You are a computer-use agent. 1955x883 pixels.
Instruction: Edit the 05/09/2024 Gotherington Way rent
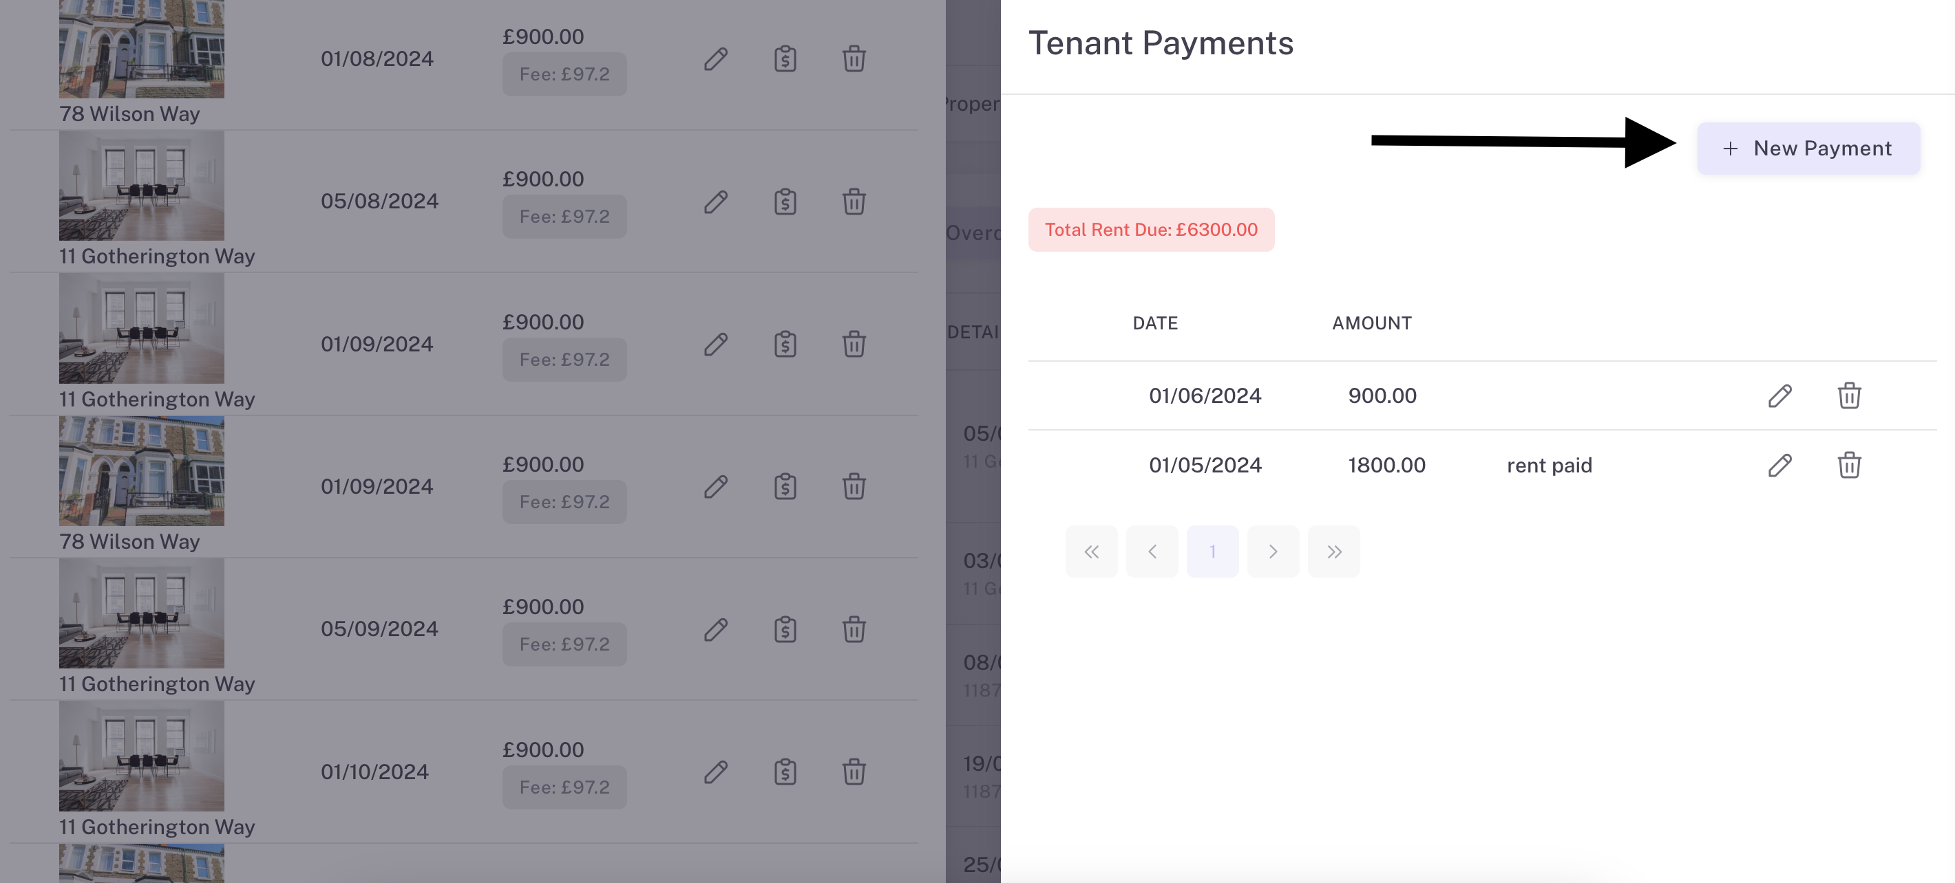[x=716, y=629]
